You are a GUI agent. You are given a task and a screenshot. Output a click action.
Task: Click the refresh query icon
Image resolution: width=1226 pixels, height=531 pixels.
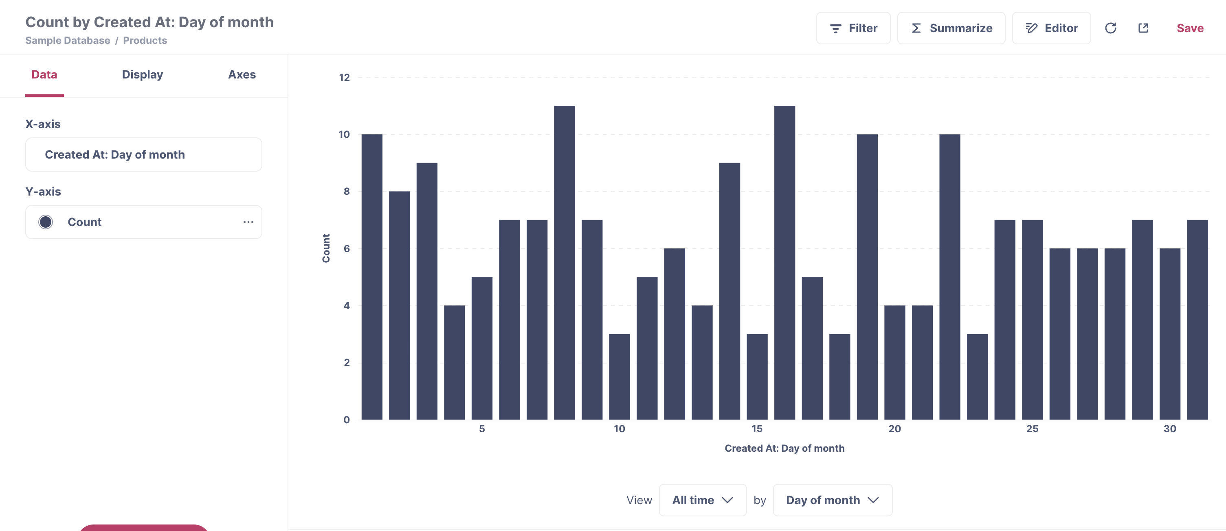(x=1110, y=28)
